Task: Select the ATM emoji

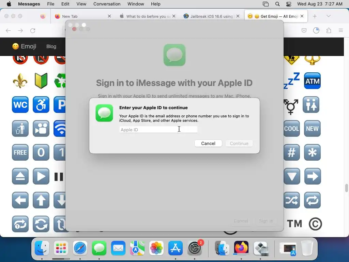Action: pos(312,81)
